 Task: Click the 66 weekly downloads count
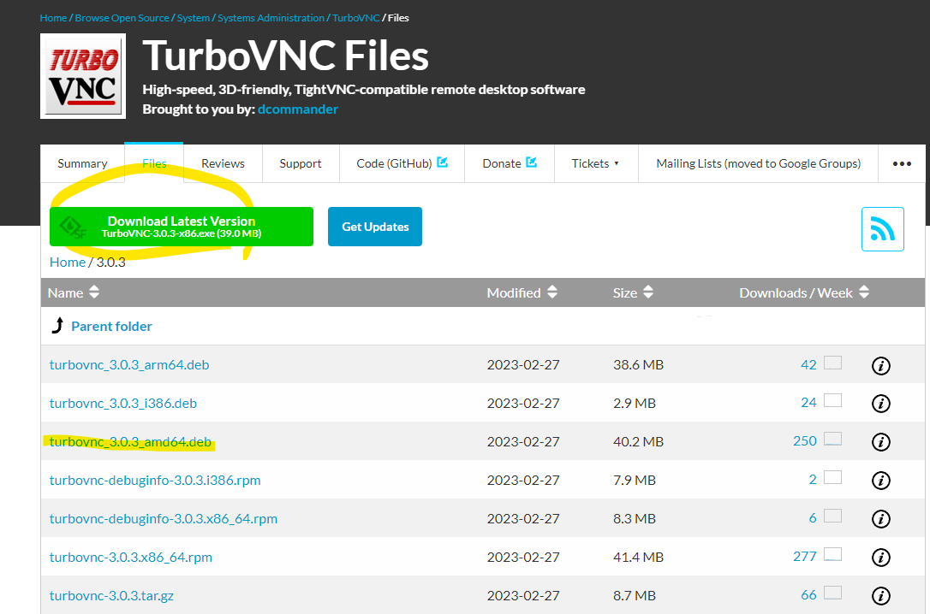(x=808, y=595)
